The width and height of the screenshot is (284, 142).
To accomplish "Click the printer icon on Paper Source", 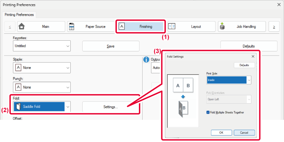I will click(71, 26).
